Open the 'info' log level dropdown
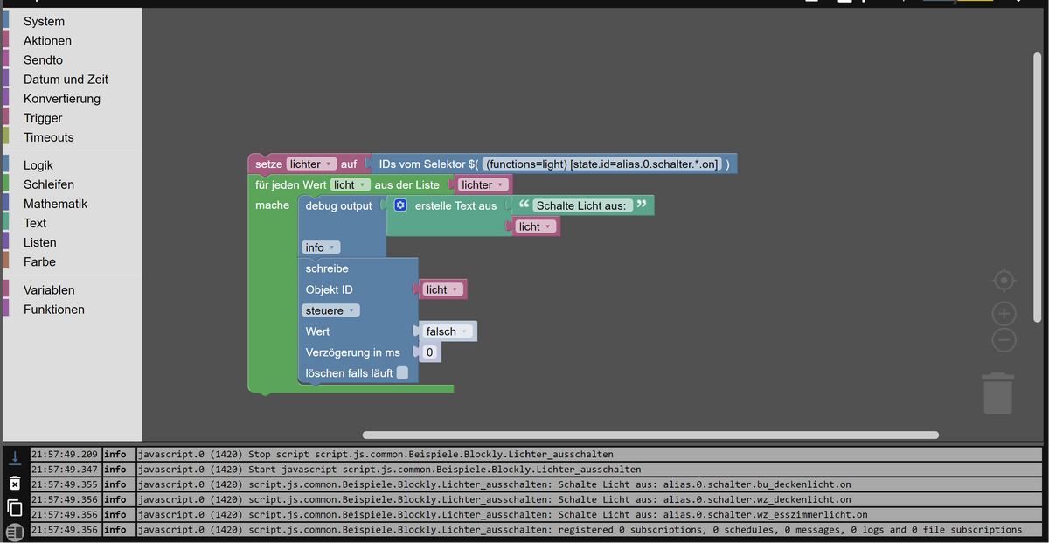Image resolution: width=1049 pixels, height=543 pixels. (x=321, y=247)
